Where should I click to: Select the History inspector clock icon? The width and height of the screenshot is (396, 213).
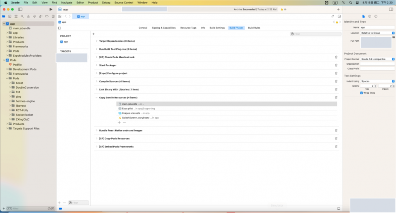pyautogui.click(x=369, y=16)
